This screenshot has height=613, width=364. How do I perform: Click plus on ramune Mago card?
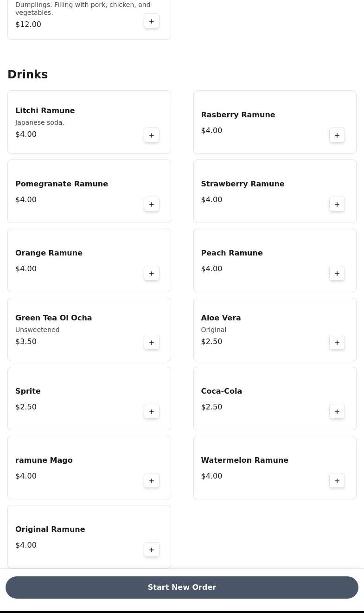[152, 481]
